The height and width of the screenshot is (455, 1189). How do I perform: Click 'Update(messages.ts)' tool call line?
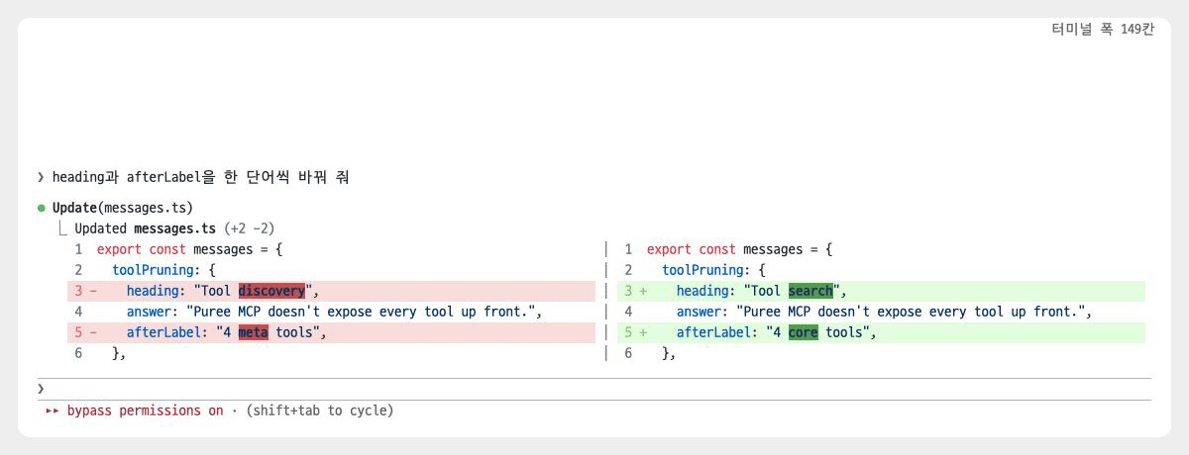coord(122,208)
